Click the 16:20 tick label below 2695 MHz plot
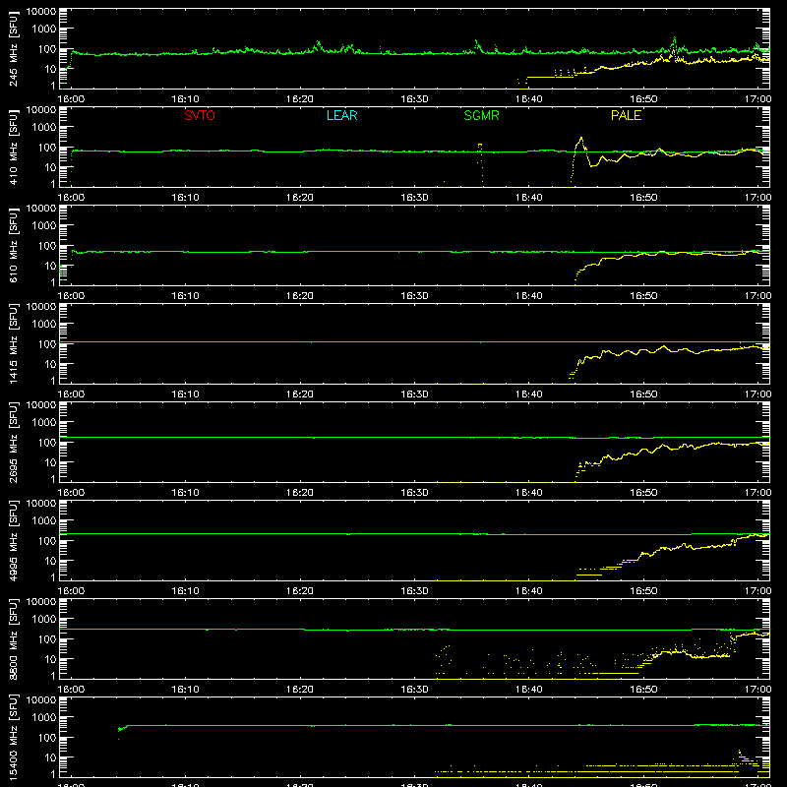Image resolution: width=787 pixels, height=787 pixels. (300, 493)
